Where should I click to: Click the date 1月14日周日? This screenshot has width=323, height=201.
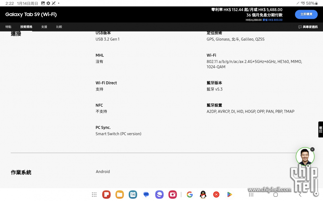coord(27,3)
